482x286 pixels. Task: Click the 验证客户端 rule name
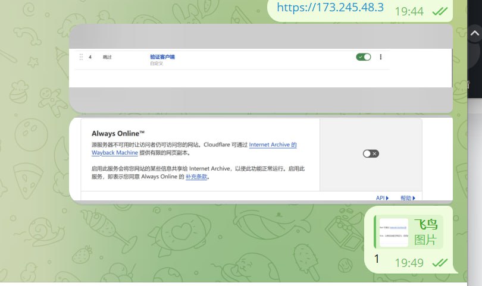(x=162, y=57)
